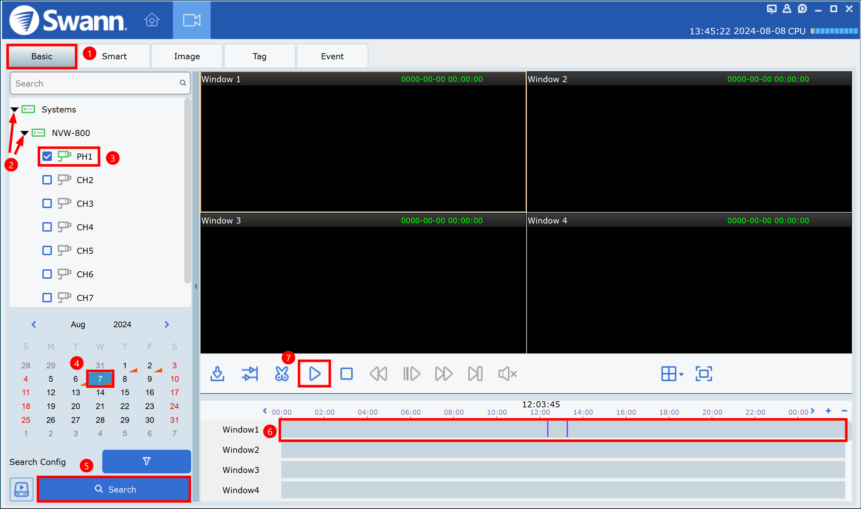Select the Window 4 video pane
Screen dimensions: 861x509
point(689,283)
